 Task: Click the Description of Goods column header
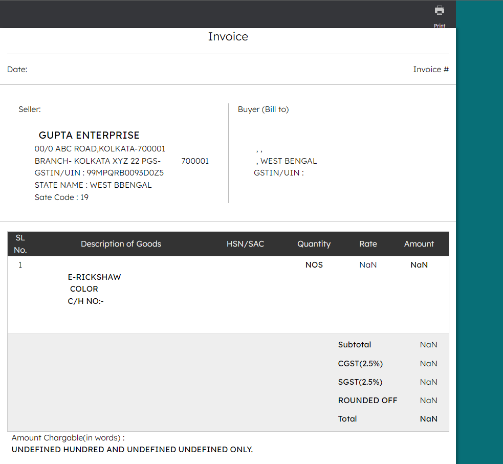click(x=121, y=244)
